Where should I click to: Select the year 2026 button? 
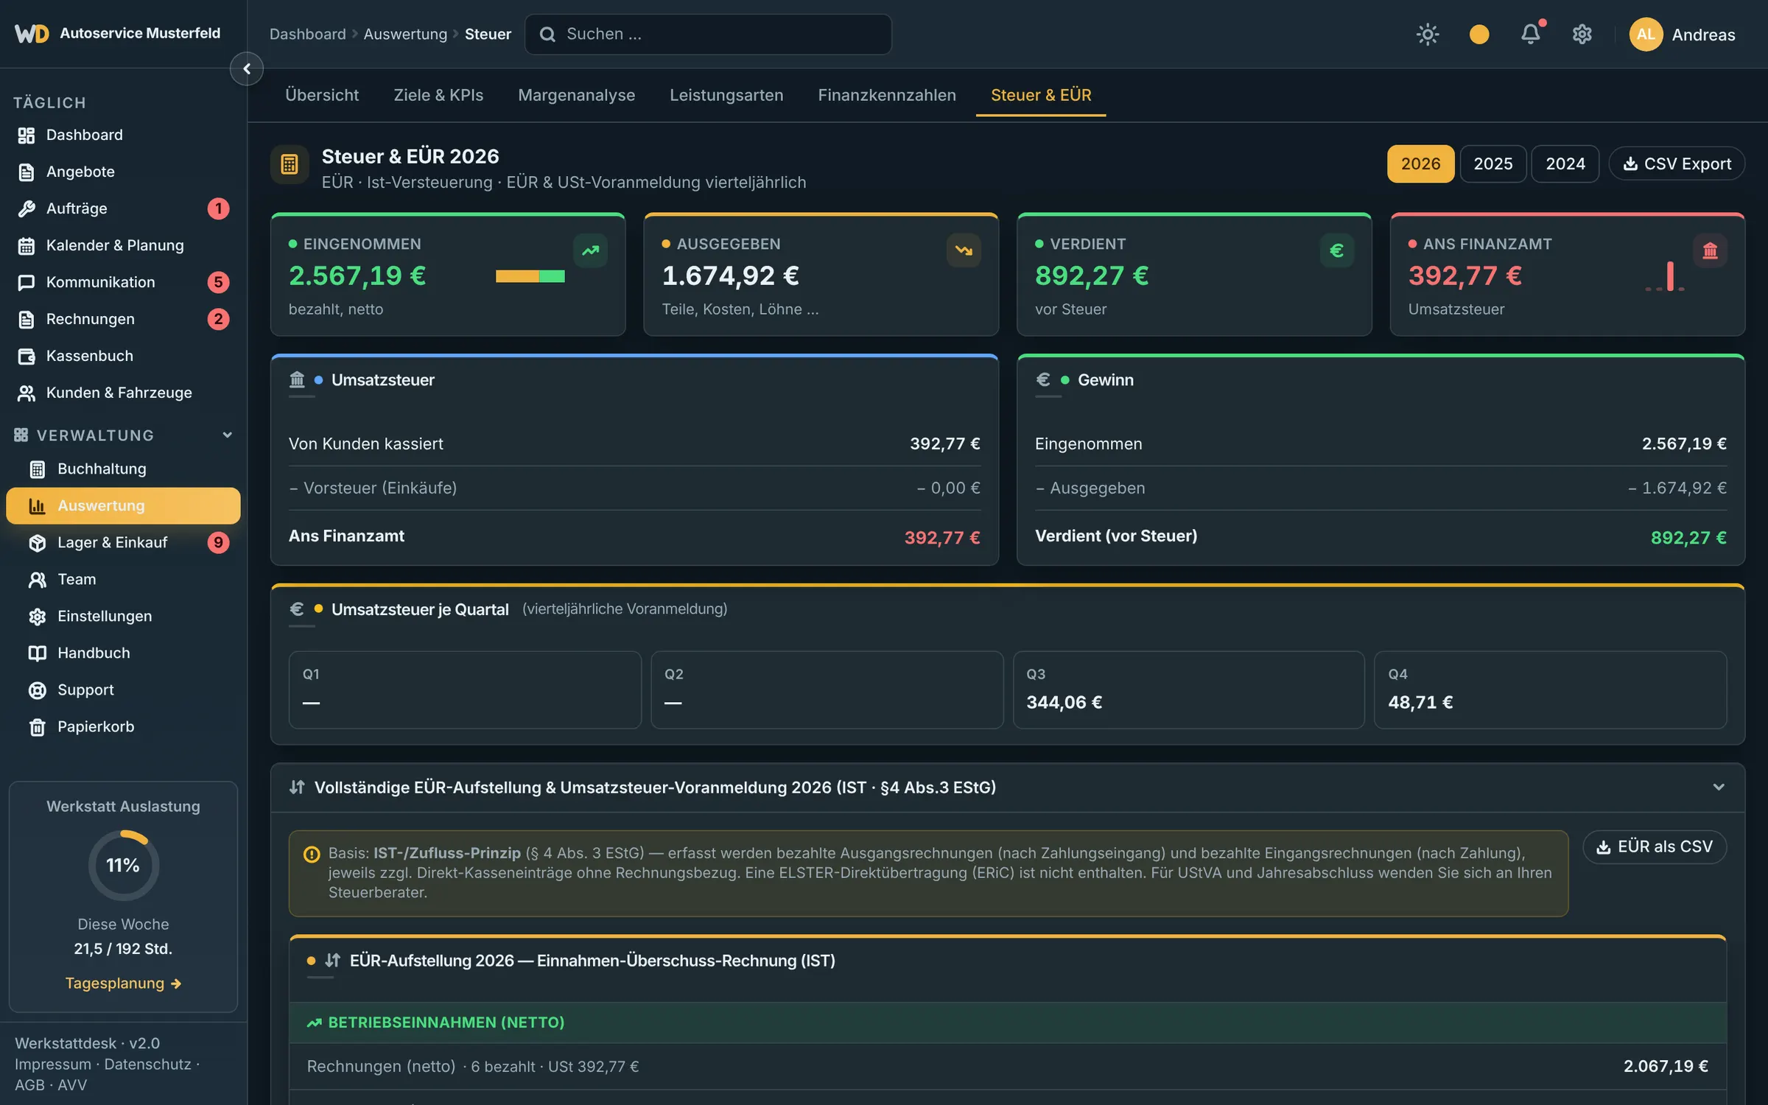1420,164
